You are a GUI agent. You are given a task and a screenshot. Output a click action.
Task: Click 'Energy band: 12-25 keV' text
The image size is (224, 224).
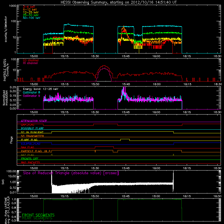click(x=41, y=89)
